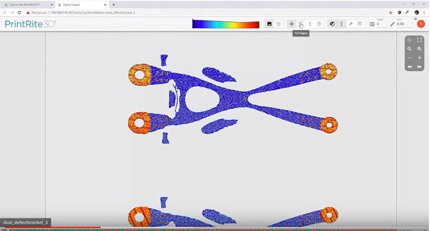This screenshot has height=231, width=430.
Task: Open a new browser tab with plus button
Action: tap(113, 5)
